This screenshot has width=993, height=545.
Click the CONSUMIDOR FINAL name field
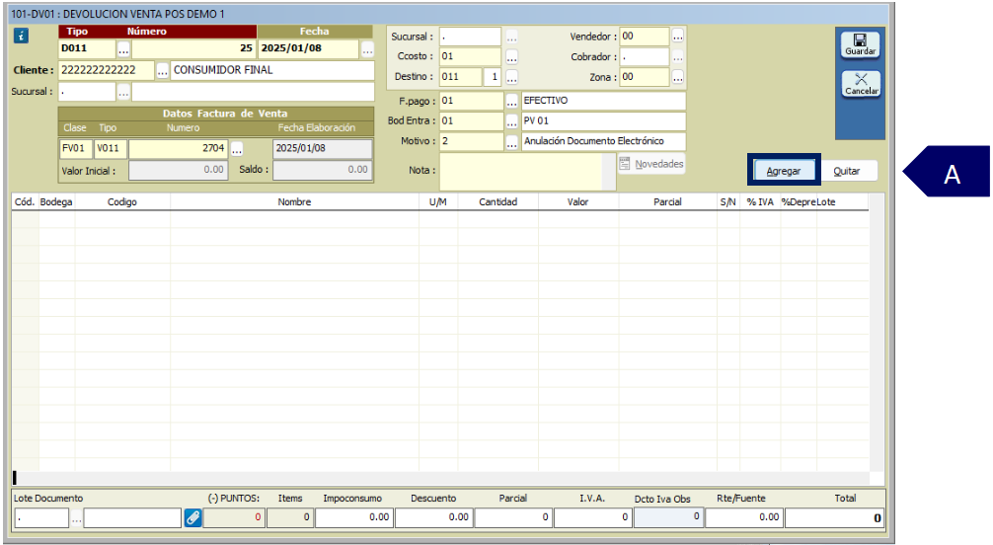(x=272, y=70)
